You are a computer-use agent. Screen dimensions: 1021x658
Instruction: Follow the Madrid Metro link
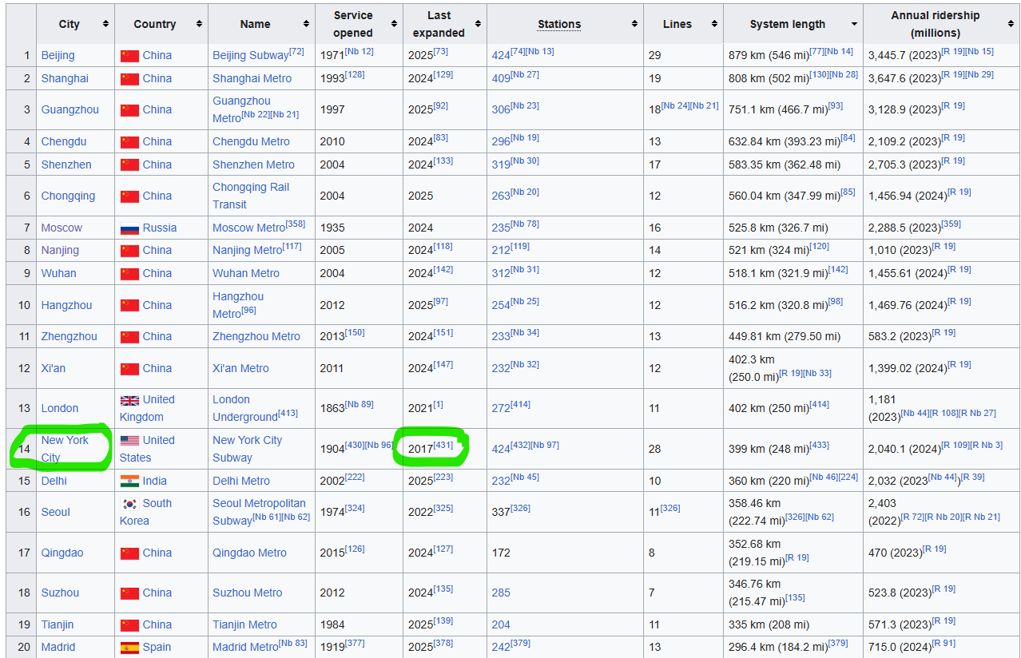click(245, 647)
